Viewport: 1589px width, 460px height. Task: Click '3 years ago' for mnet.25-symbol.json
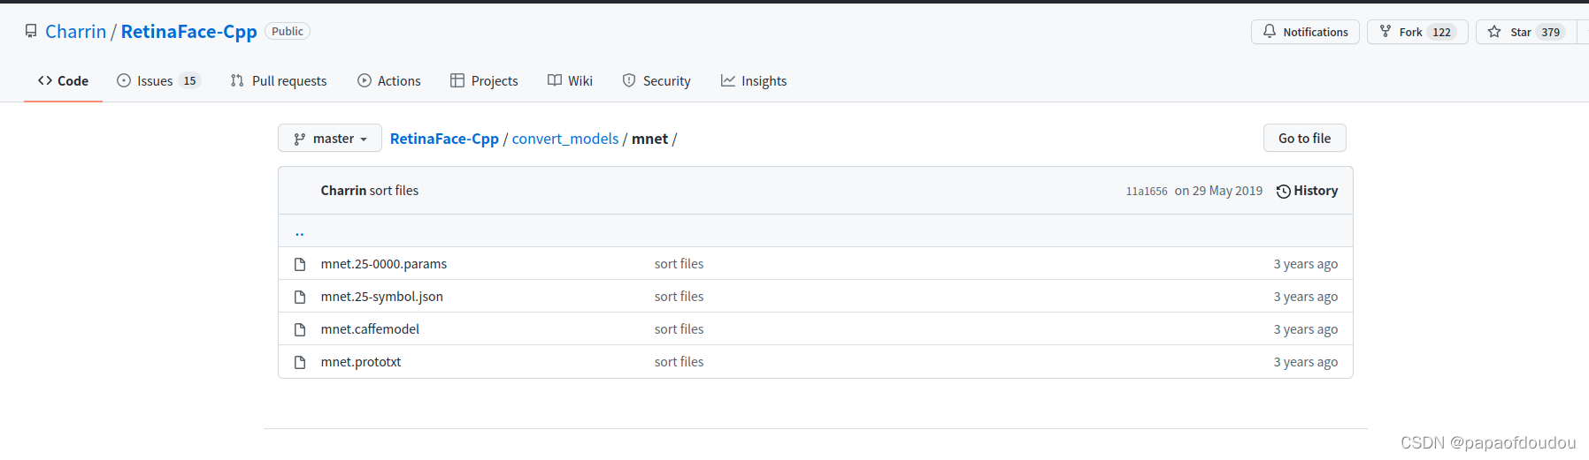1305,297
